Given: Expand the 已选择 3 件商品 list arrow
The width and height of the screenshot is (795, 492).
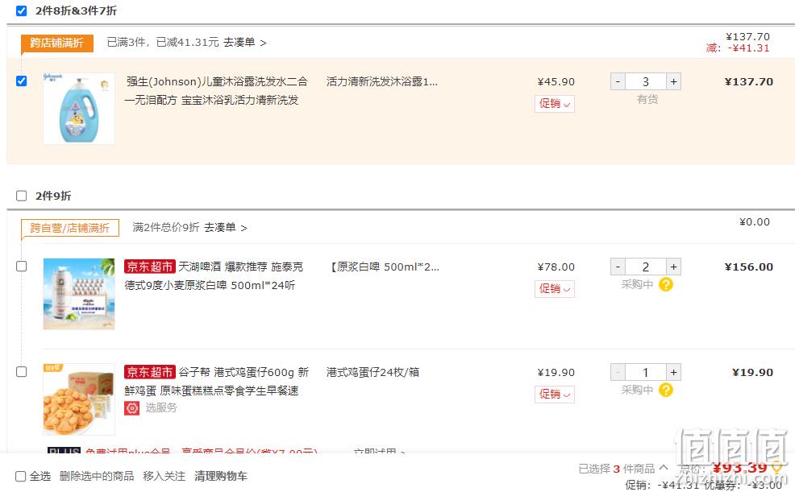Looking at the screenshot, I should [x=664, y=468].
